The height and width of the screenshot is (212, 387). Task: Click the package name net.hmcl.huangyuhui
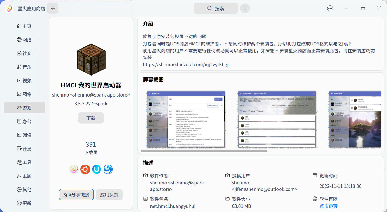tap(173, 206)
